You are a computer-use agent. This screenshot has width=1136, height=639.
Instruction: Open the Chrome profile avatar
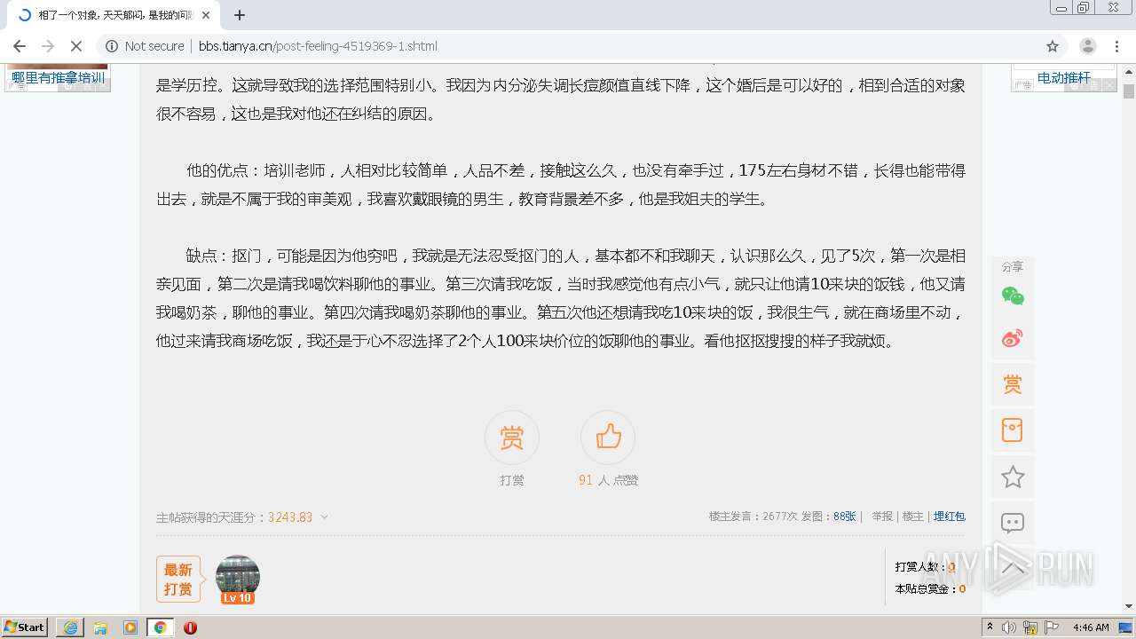pos(1088,46)
